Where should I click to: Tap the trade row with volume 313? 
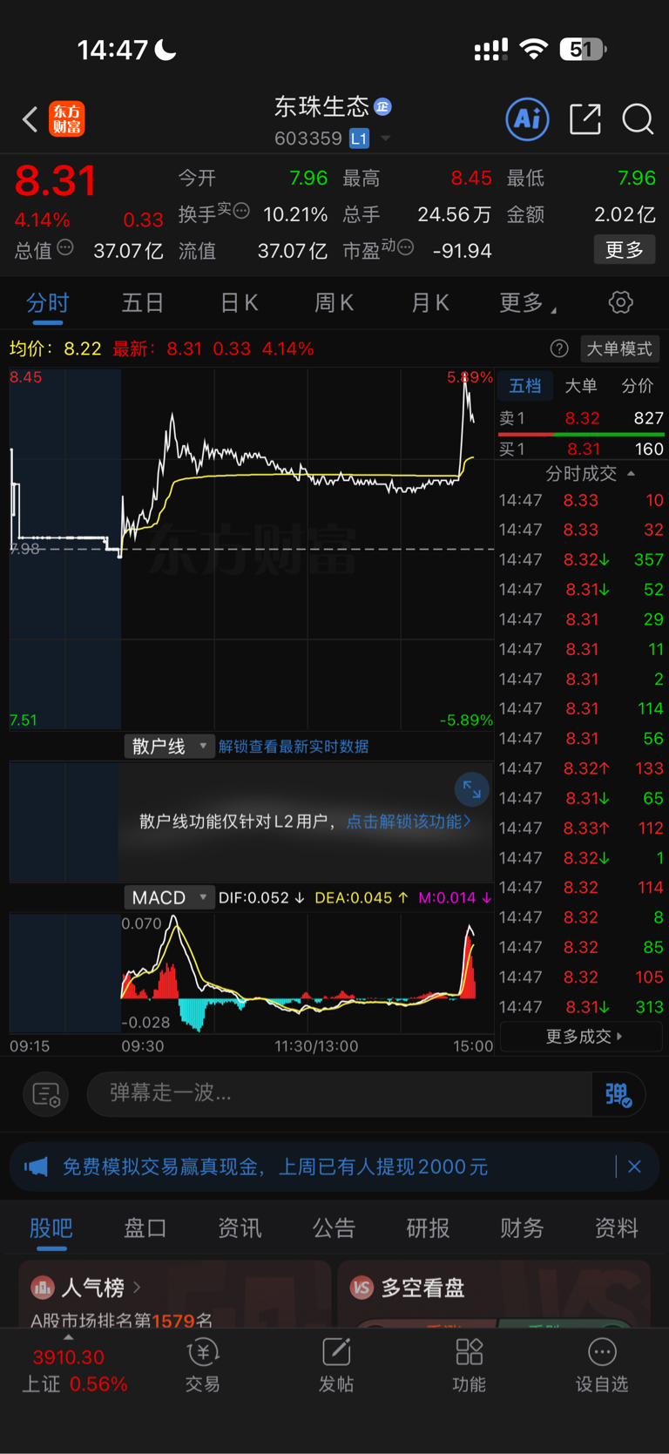click(581, 1007)
